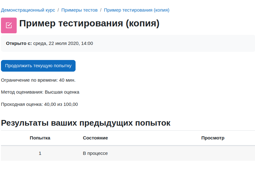
Task: Click the slash after 'Демонстрационный курс'
Action: [x=58, y=10]
